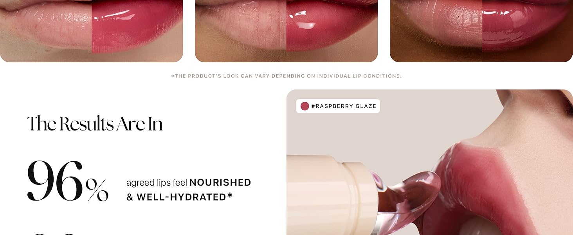
Task: Select the '& WELL-HYDRATED*' text
Action: (180, 197)
